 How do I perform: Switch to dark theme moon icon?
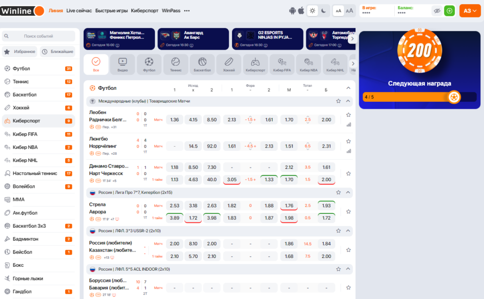click(x=323, y=11)
